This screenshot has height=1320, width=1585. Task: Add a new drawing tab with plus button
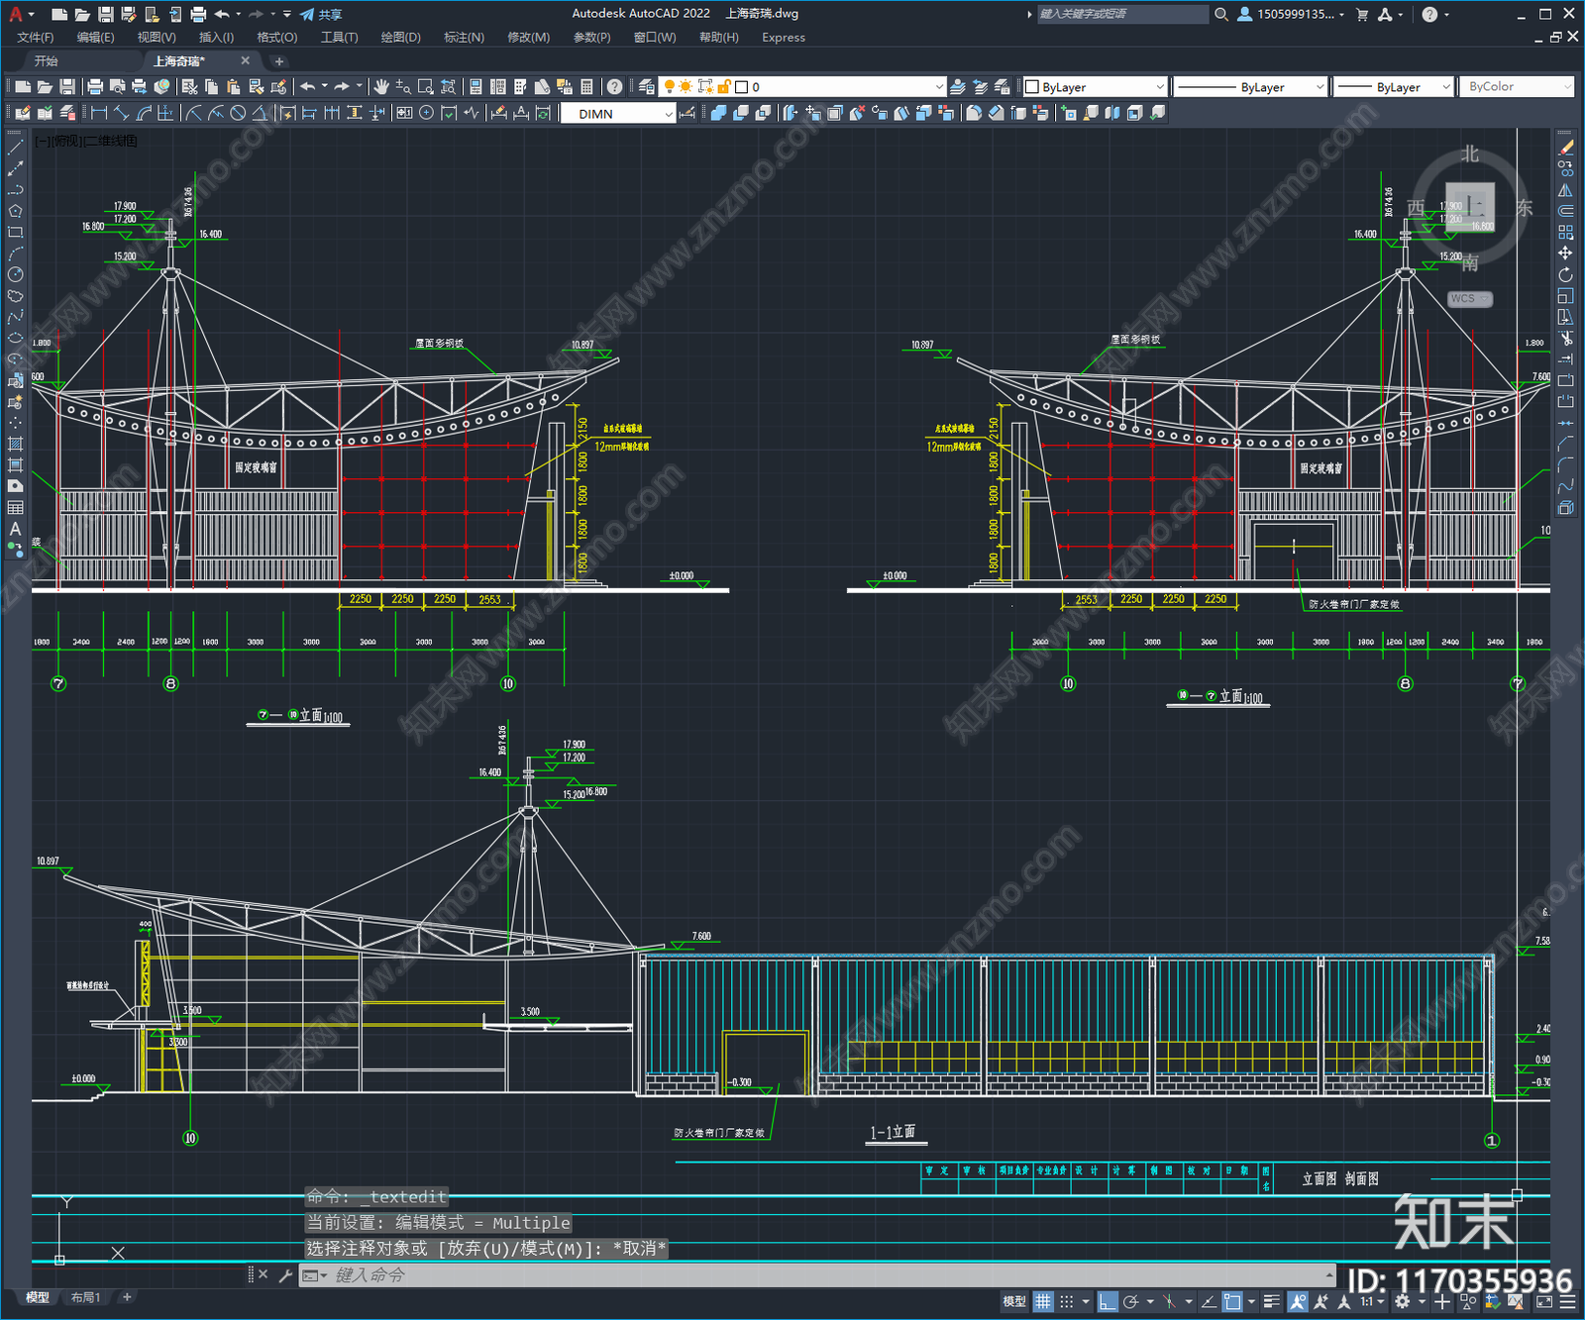278,61
